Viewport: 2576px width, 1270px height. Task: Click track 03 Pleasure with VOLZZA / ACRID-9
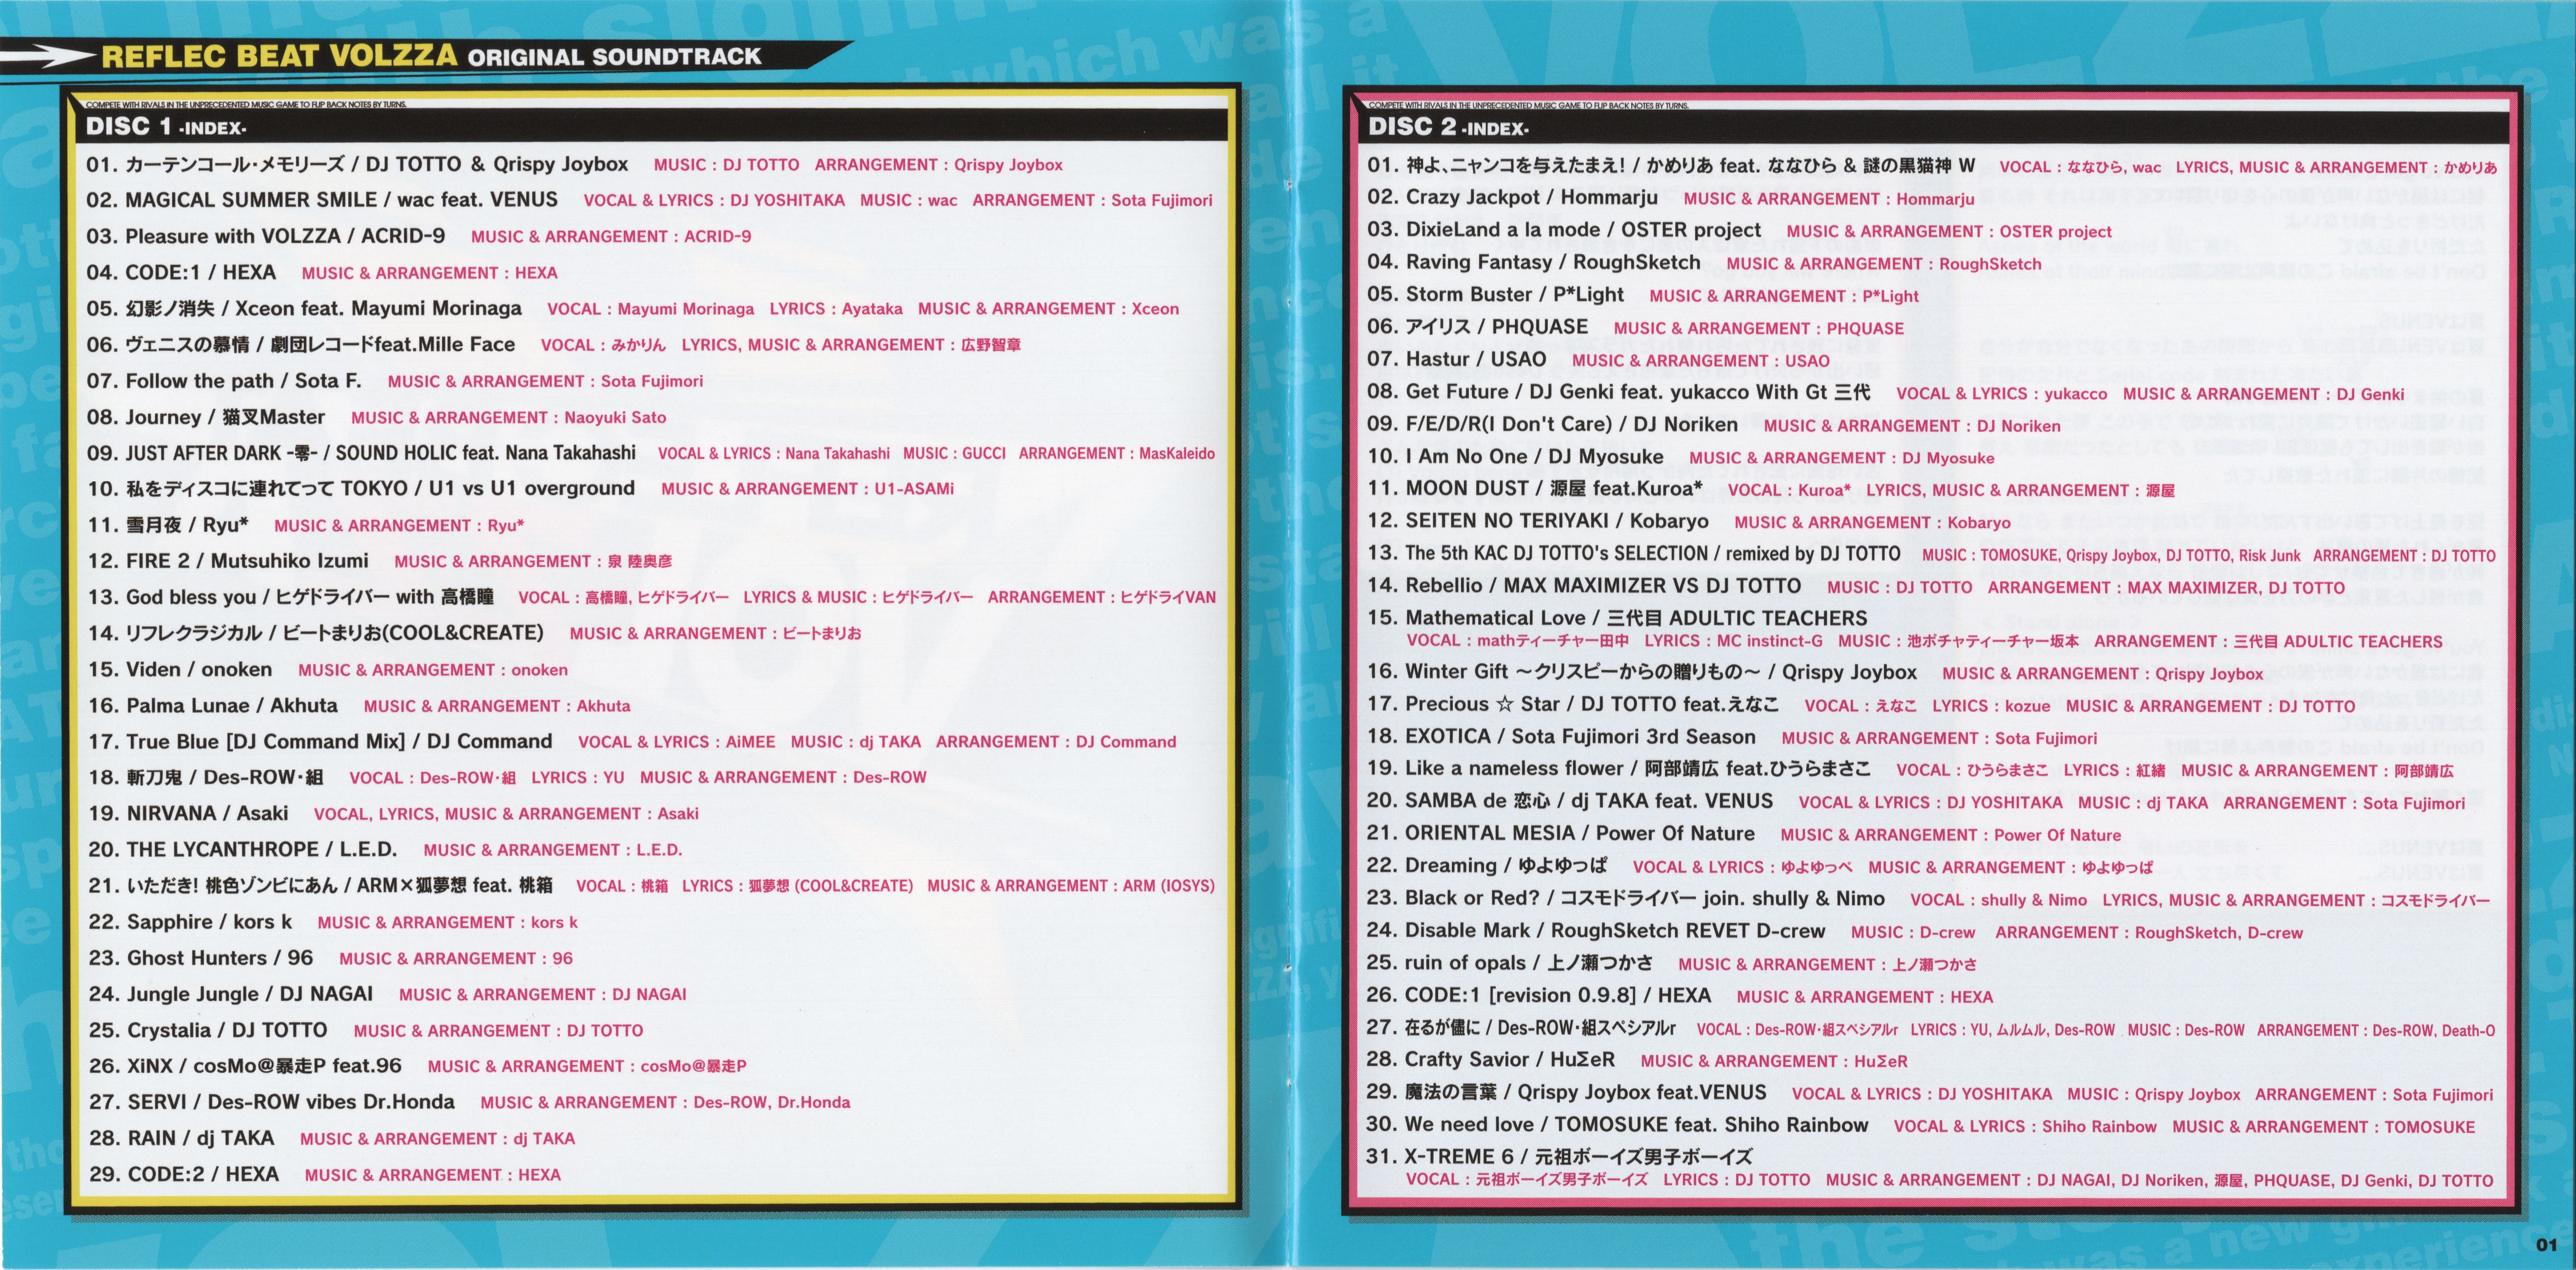click(x=265, y=236)
